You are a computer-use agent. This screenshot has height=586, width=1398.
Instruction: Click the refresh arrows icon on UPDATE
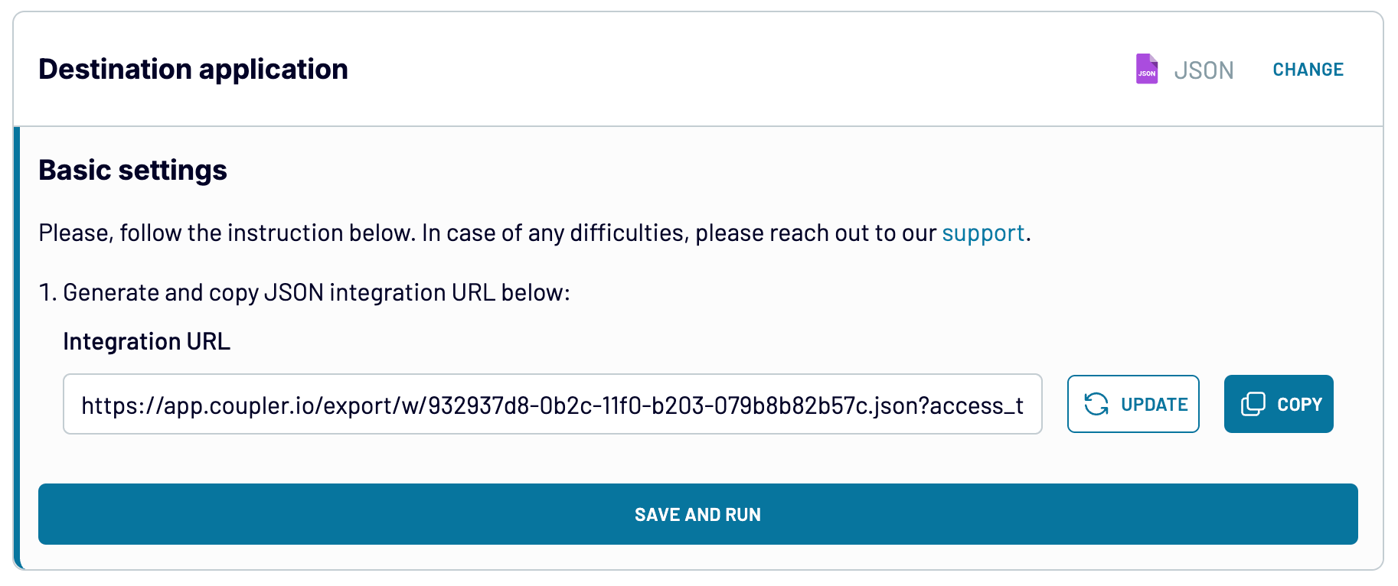(1096, 404)
